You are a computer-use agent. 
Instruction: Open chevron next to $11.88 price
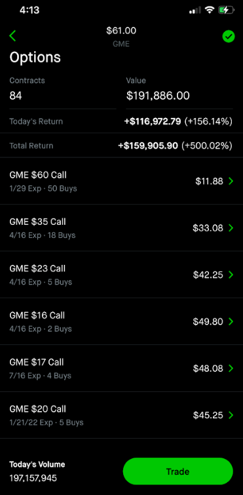(x=231, y=181)
